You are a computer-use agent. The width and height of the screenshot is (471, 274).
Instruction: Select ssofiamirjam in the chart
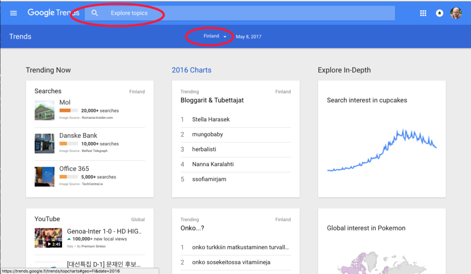point(209,179)
